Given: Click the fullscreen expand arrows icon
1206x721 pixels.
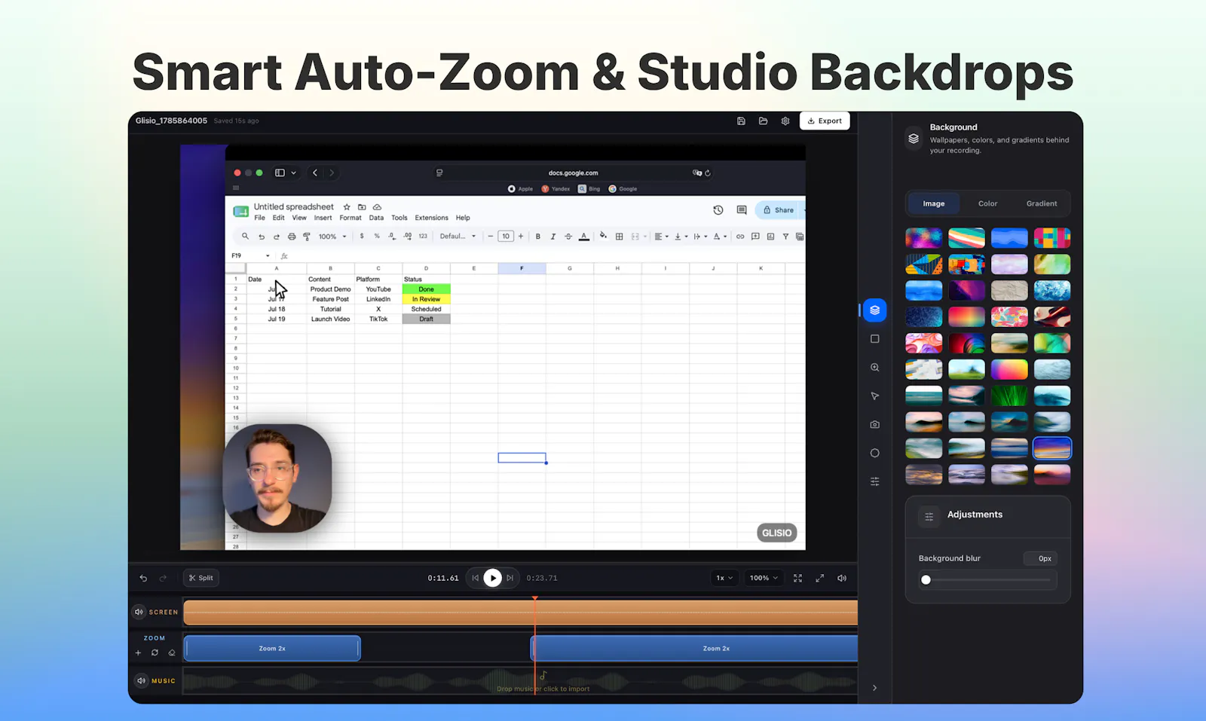Looking at the screenshot, I should pyautogui.click(x=819, y=578).
